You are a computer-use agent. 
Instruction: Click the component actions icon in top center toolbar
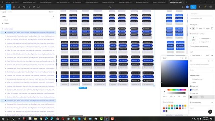tap(110, 7)
